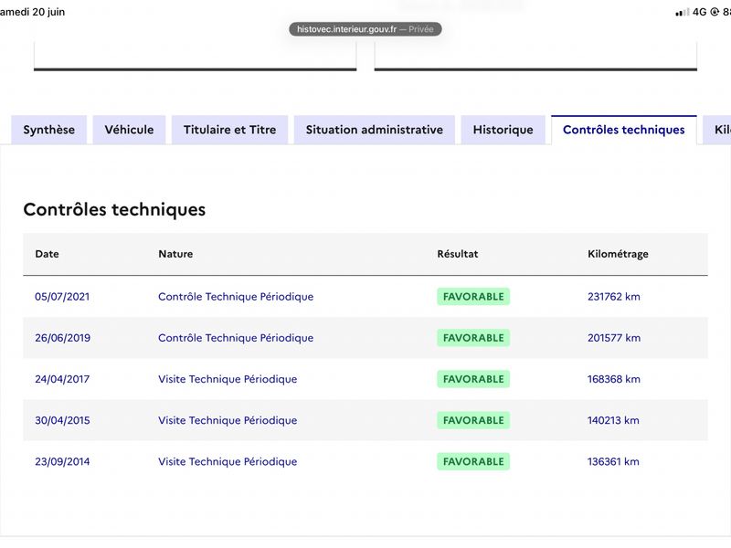This screenshot has width=731, height=548.
Task: Click the 231762 km mileage value
Action: [613, 297]
